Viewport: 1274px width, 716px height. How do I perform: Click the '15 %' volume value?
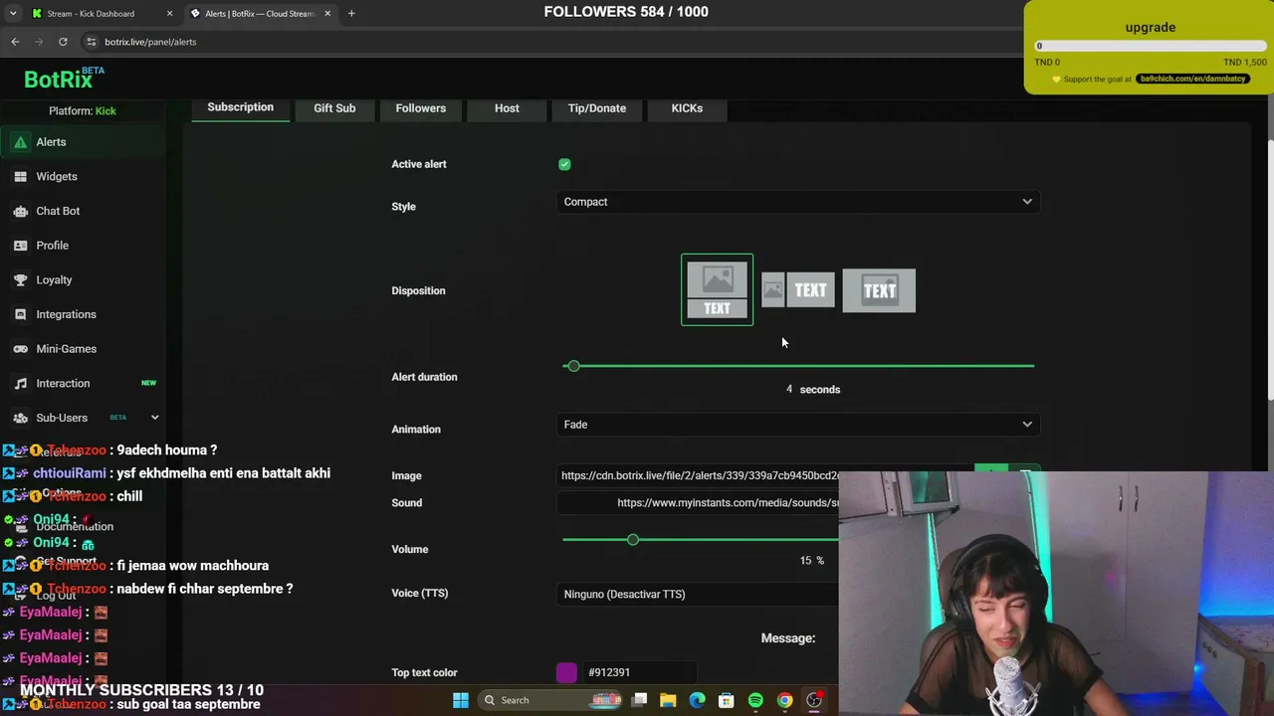tap(812, 561)
